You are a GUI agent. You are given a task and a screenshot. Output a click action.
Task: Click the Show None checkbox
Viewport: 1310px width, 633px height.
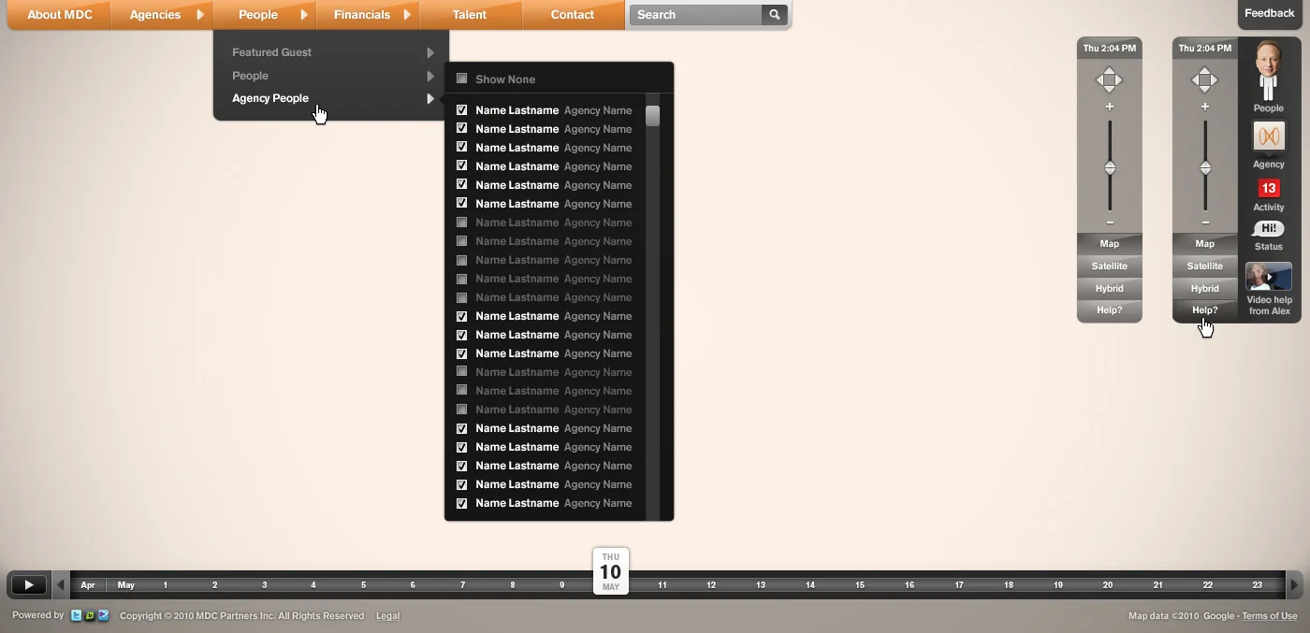[461, 79]
